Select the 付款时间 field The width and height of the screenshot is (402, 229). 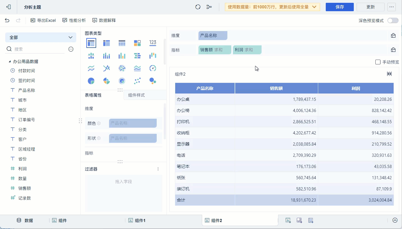tap(27, 71)
